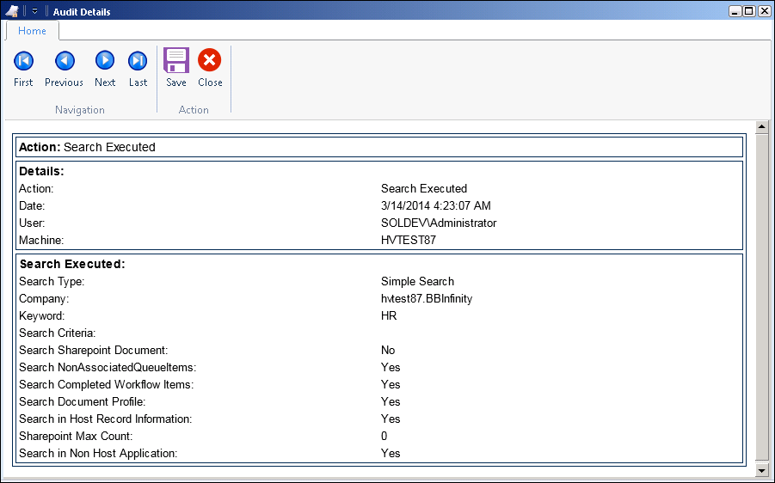The height and width of the screenshot is (483, 775).
Task: Open the application icon in title bar
Action: point(12,11)
